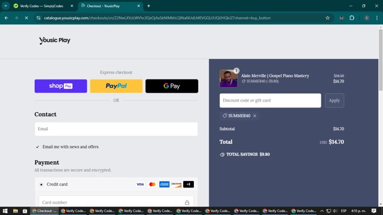
Task: Click the Card number field
Action: tap(116, 202)
